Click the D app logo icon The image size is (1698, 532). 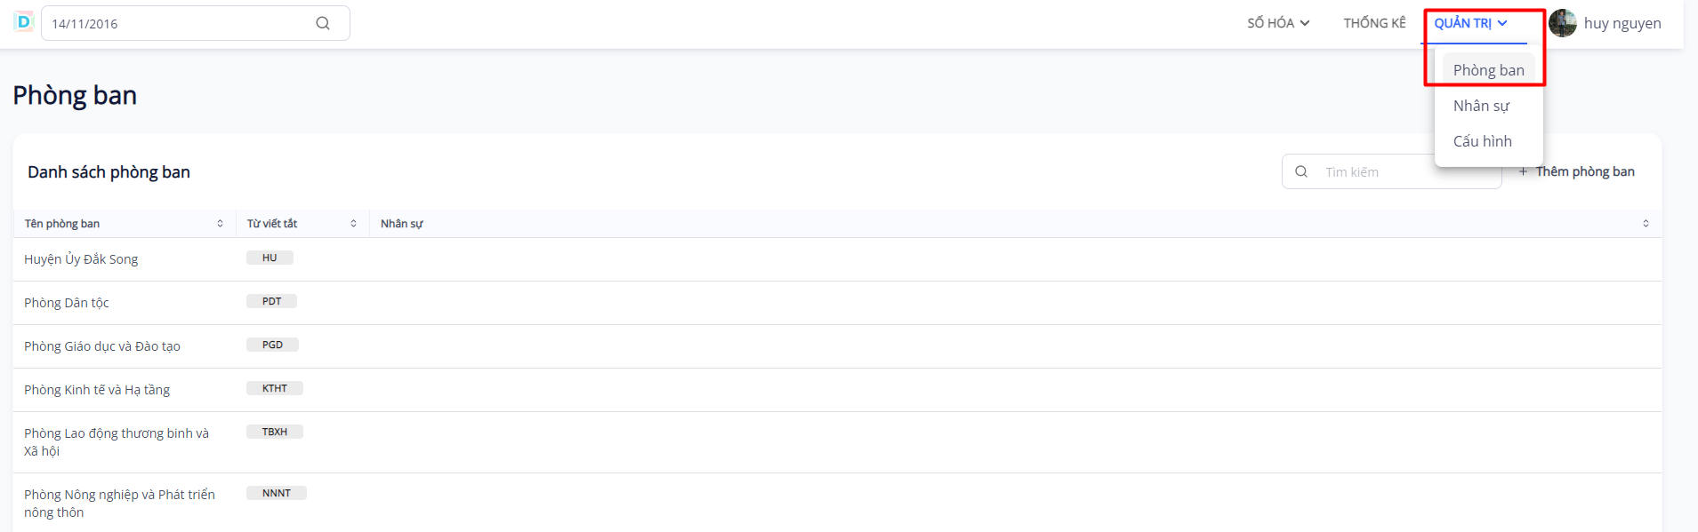24,21
